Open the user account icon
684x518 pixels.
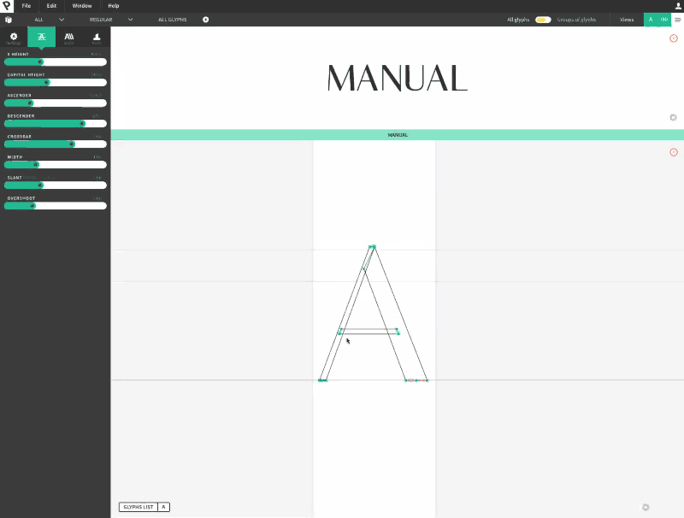(x=678, y=6)
